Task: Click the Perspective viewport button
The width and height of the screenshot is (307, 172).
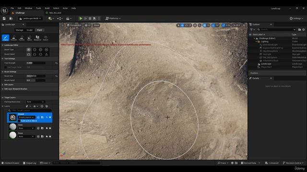Action: pyautogui.click(x=74, y=25)
